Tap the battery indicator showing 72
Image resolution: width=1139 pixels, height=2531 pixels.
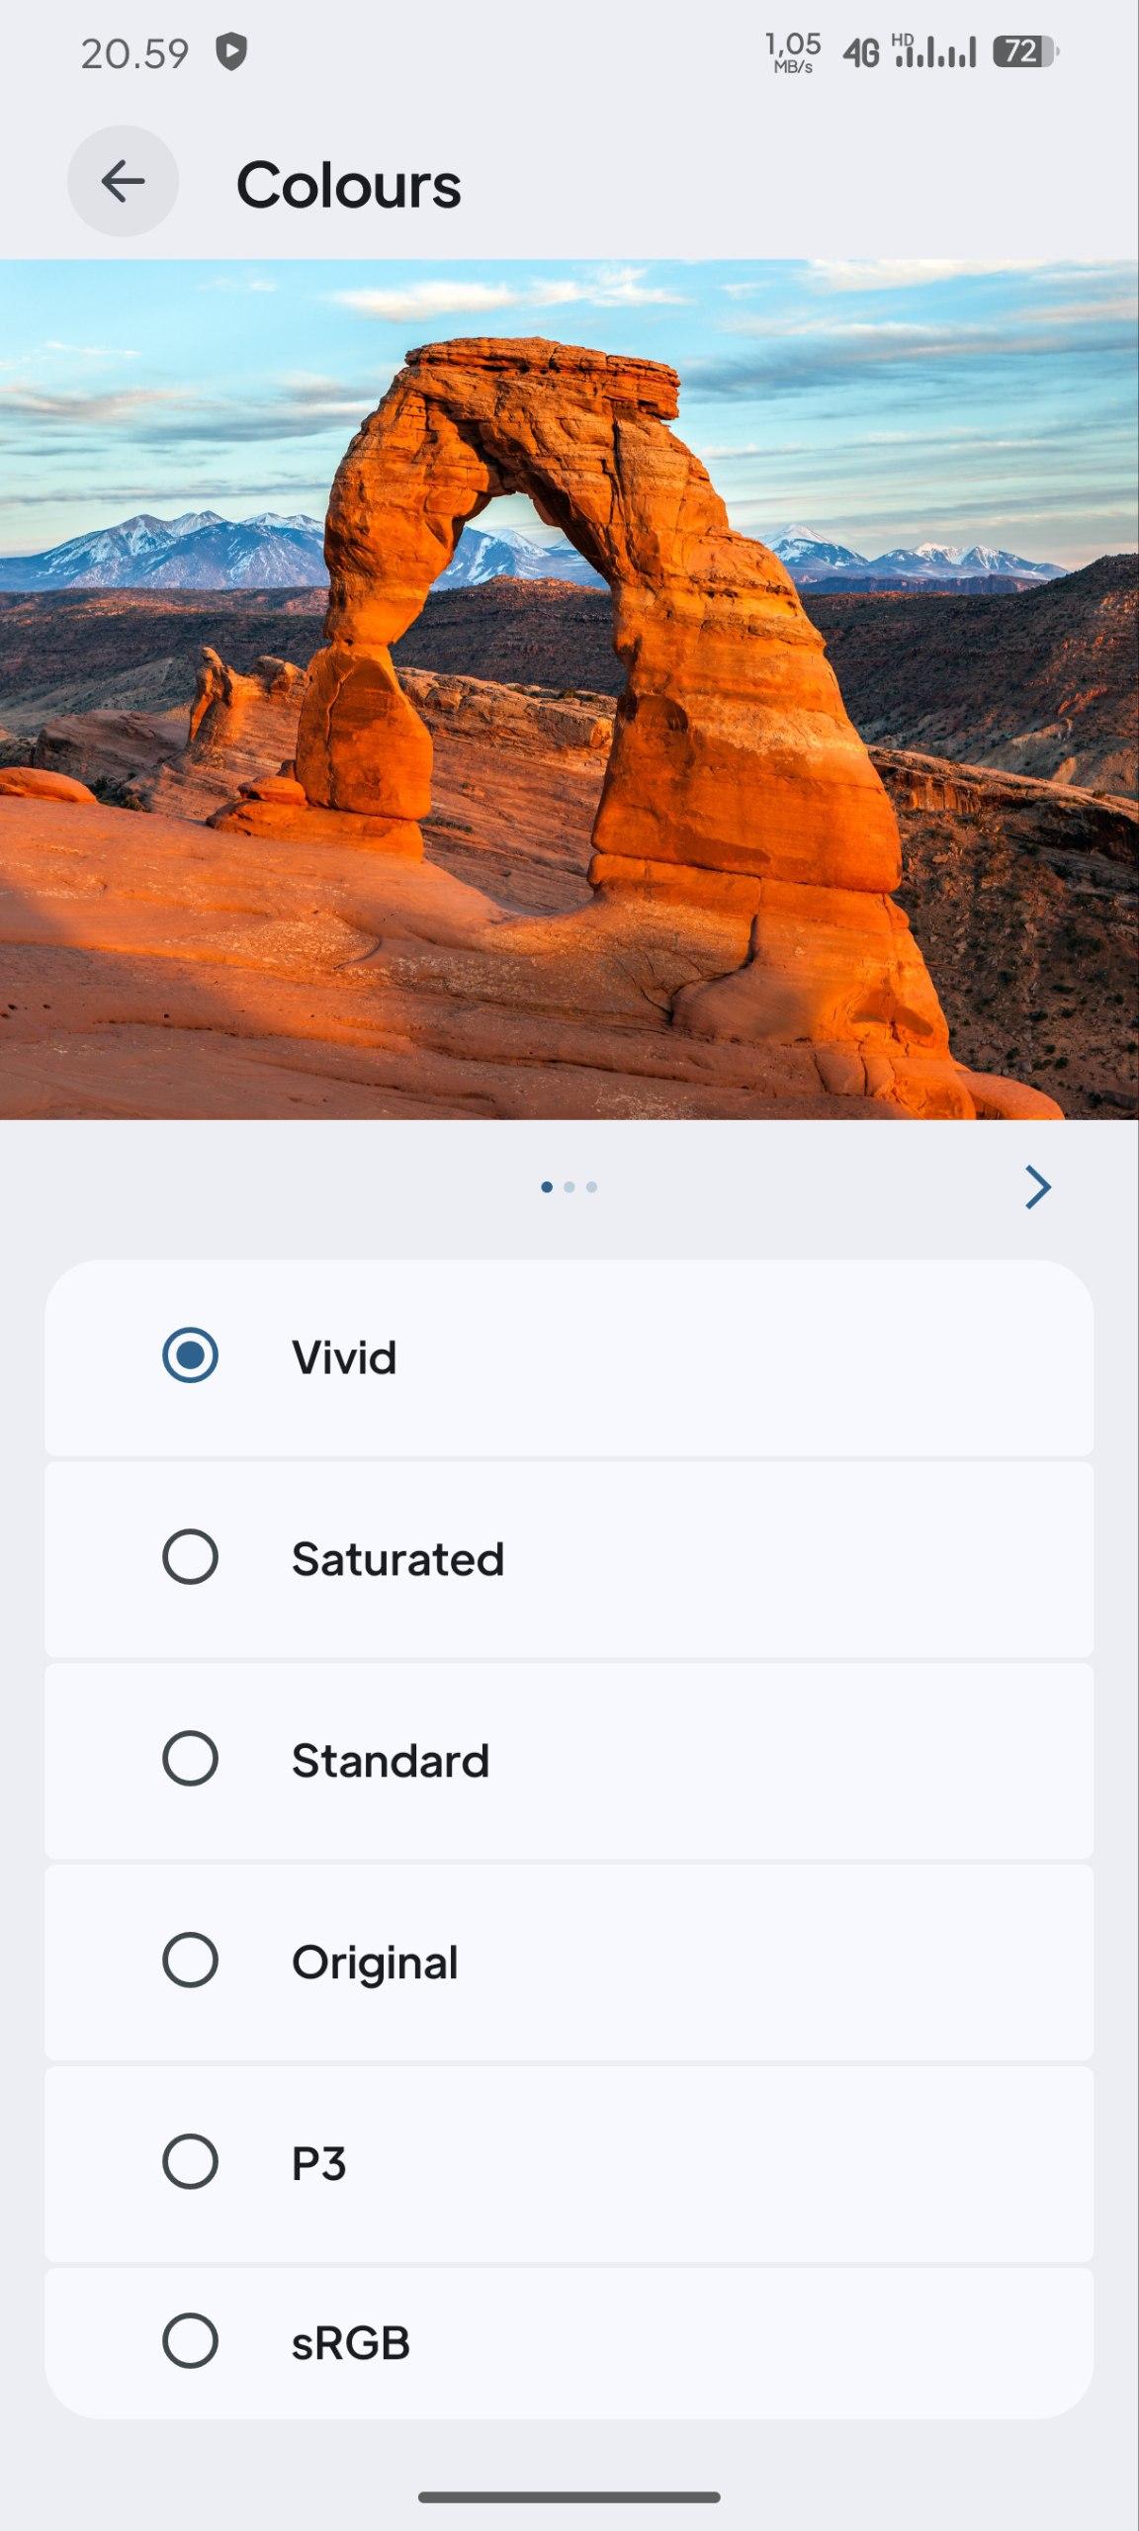click(1025, 51)
